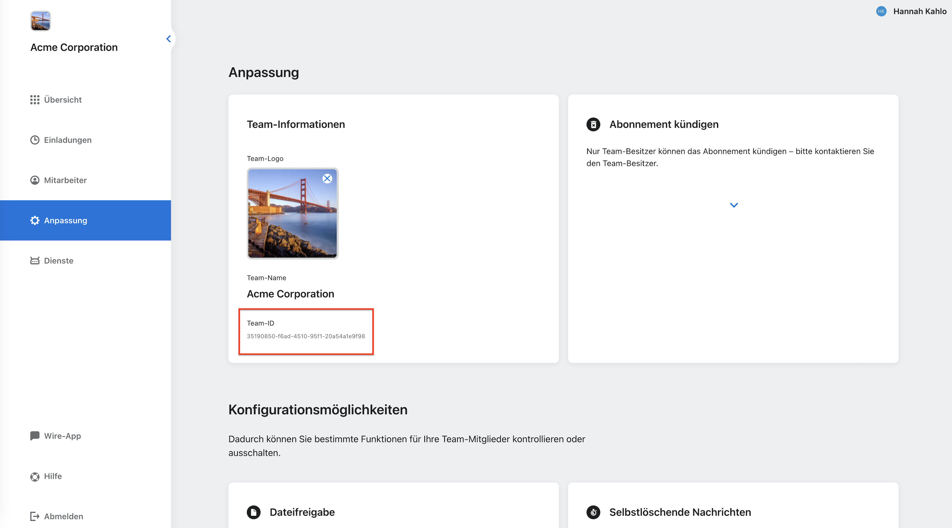Click the Mitarbeiter person icon
The image size is (952, 528).
coord(35,181)
